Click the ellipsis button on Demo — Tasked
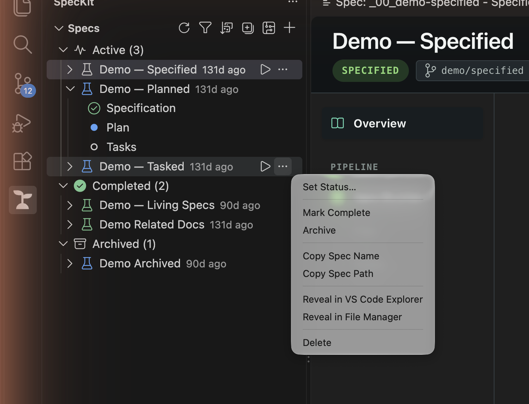529x404 pixels. point(283,166)
